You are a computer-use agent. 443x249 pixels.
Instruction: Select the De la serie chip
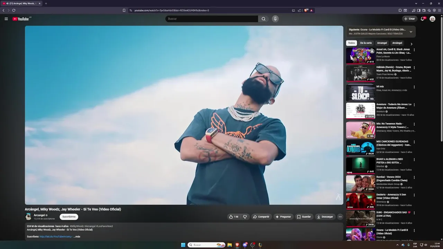click(x=366, y=43)
